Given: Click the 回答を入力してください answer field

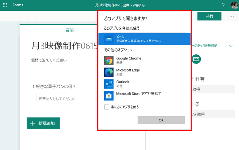Looking at the screenshot, I should tap(67, 99).
